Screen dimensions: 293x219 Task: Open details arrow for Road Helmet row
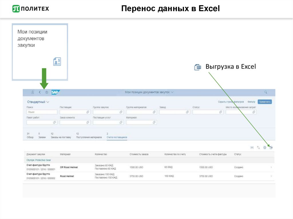pos(271,176)
